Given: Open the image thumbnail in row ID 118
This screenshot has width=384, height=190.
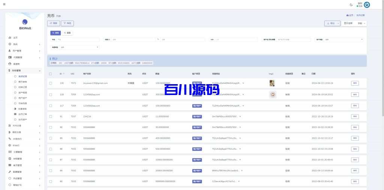Looking at the screenshot, I should (x=273, y=95).
